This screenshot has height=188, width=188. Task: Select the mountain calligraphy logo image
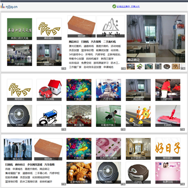click(111, 27)
